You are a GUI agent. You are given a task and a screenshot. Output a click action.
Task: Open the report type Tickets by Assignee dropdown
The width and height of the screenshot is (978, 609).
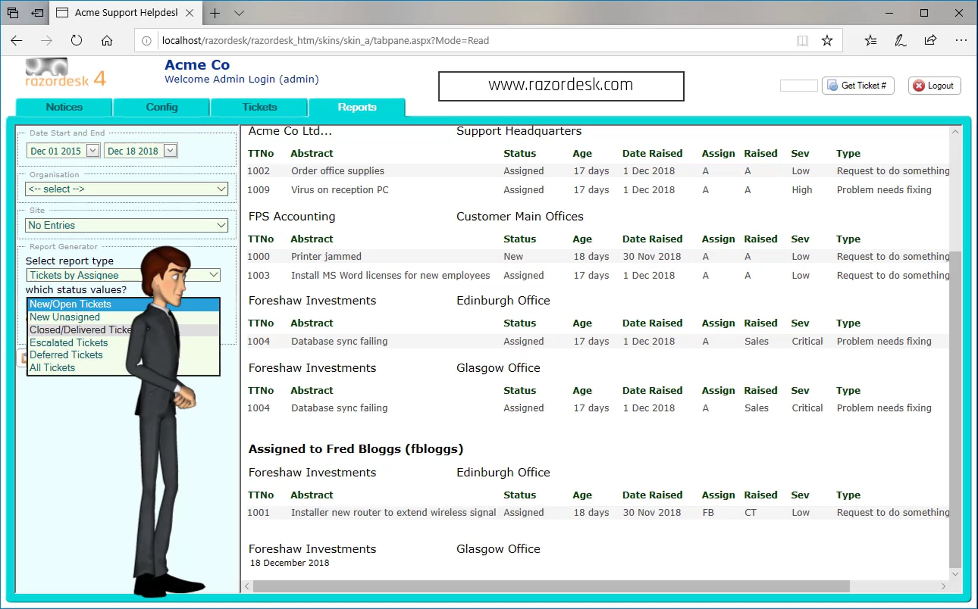tap(123, 275)
